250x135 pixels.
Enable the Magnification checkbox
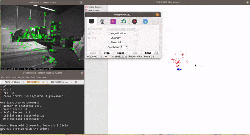click(x=109, y=33)
